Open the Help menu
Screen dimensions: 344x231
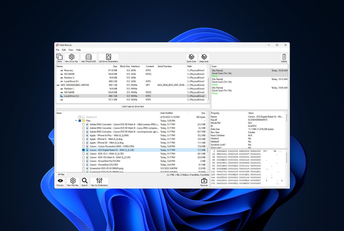click(79, 50)
